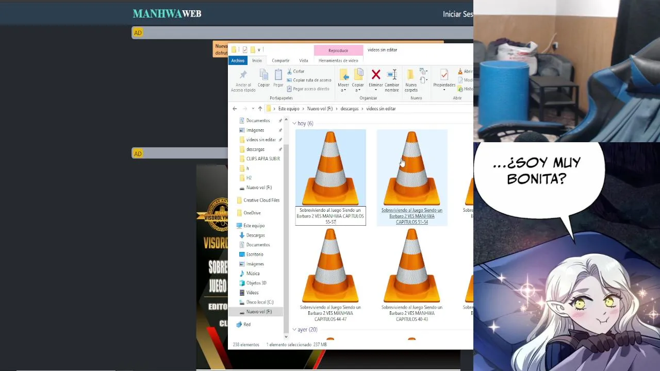Screen dimensions: 660x371
Task: Select video thumbnail CAPITULOS 44-47
Action: coord(331,275)
